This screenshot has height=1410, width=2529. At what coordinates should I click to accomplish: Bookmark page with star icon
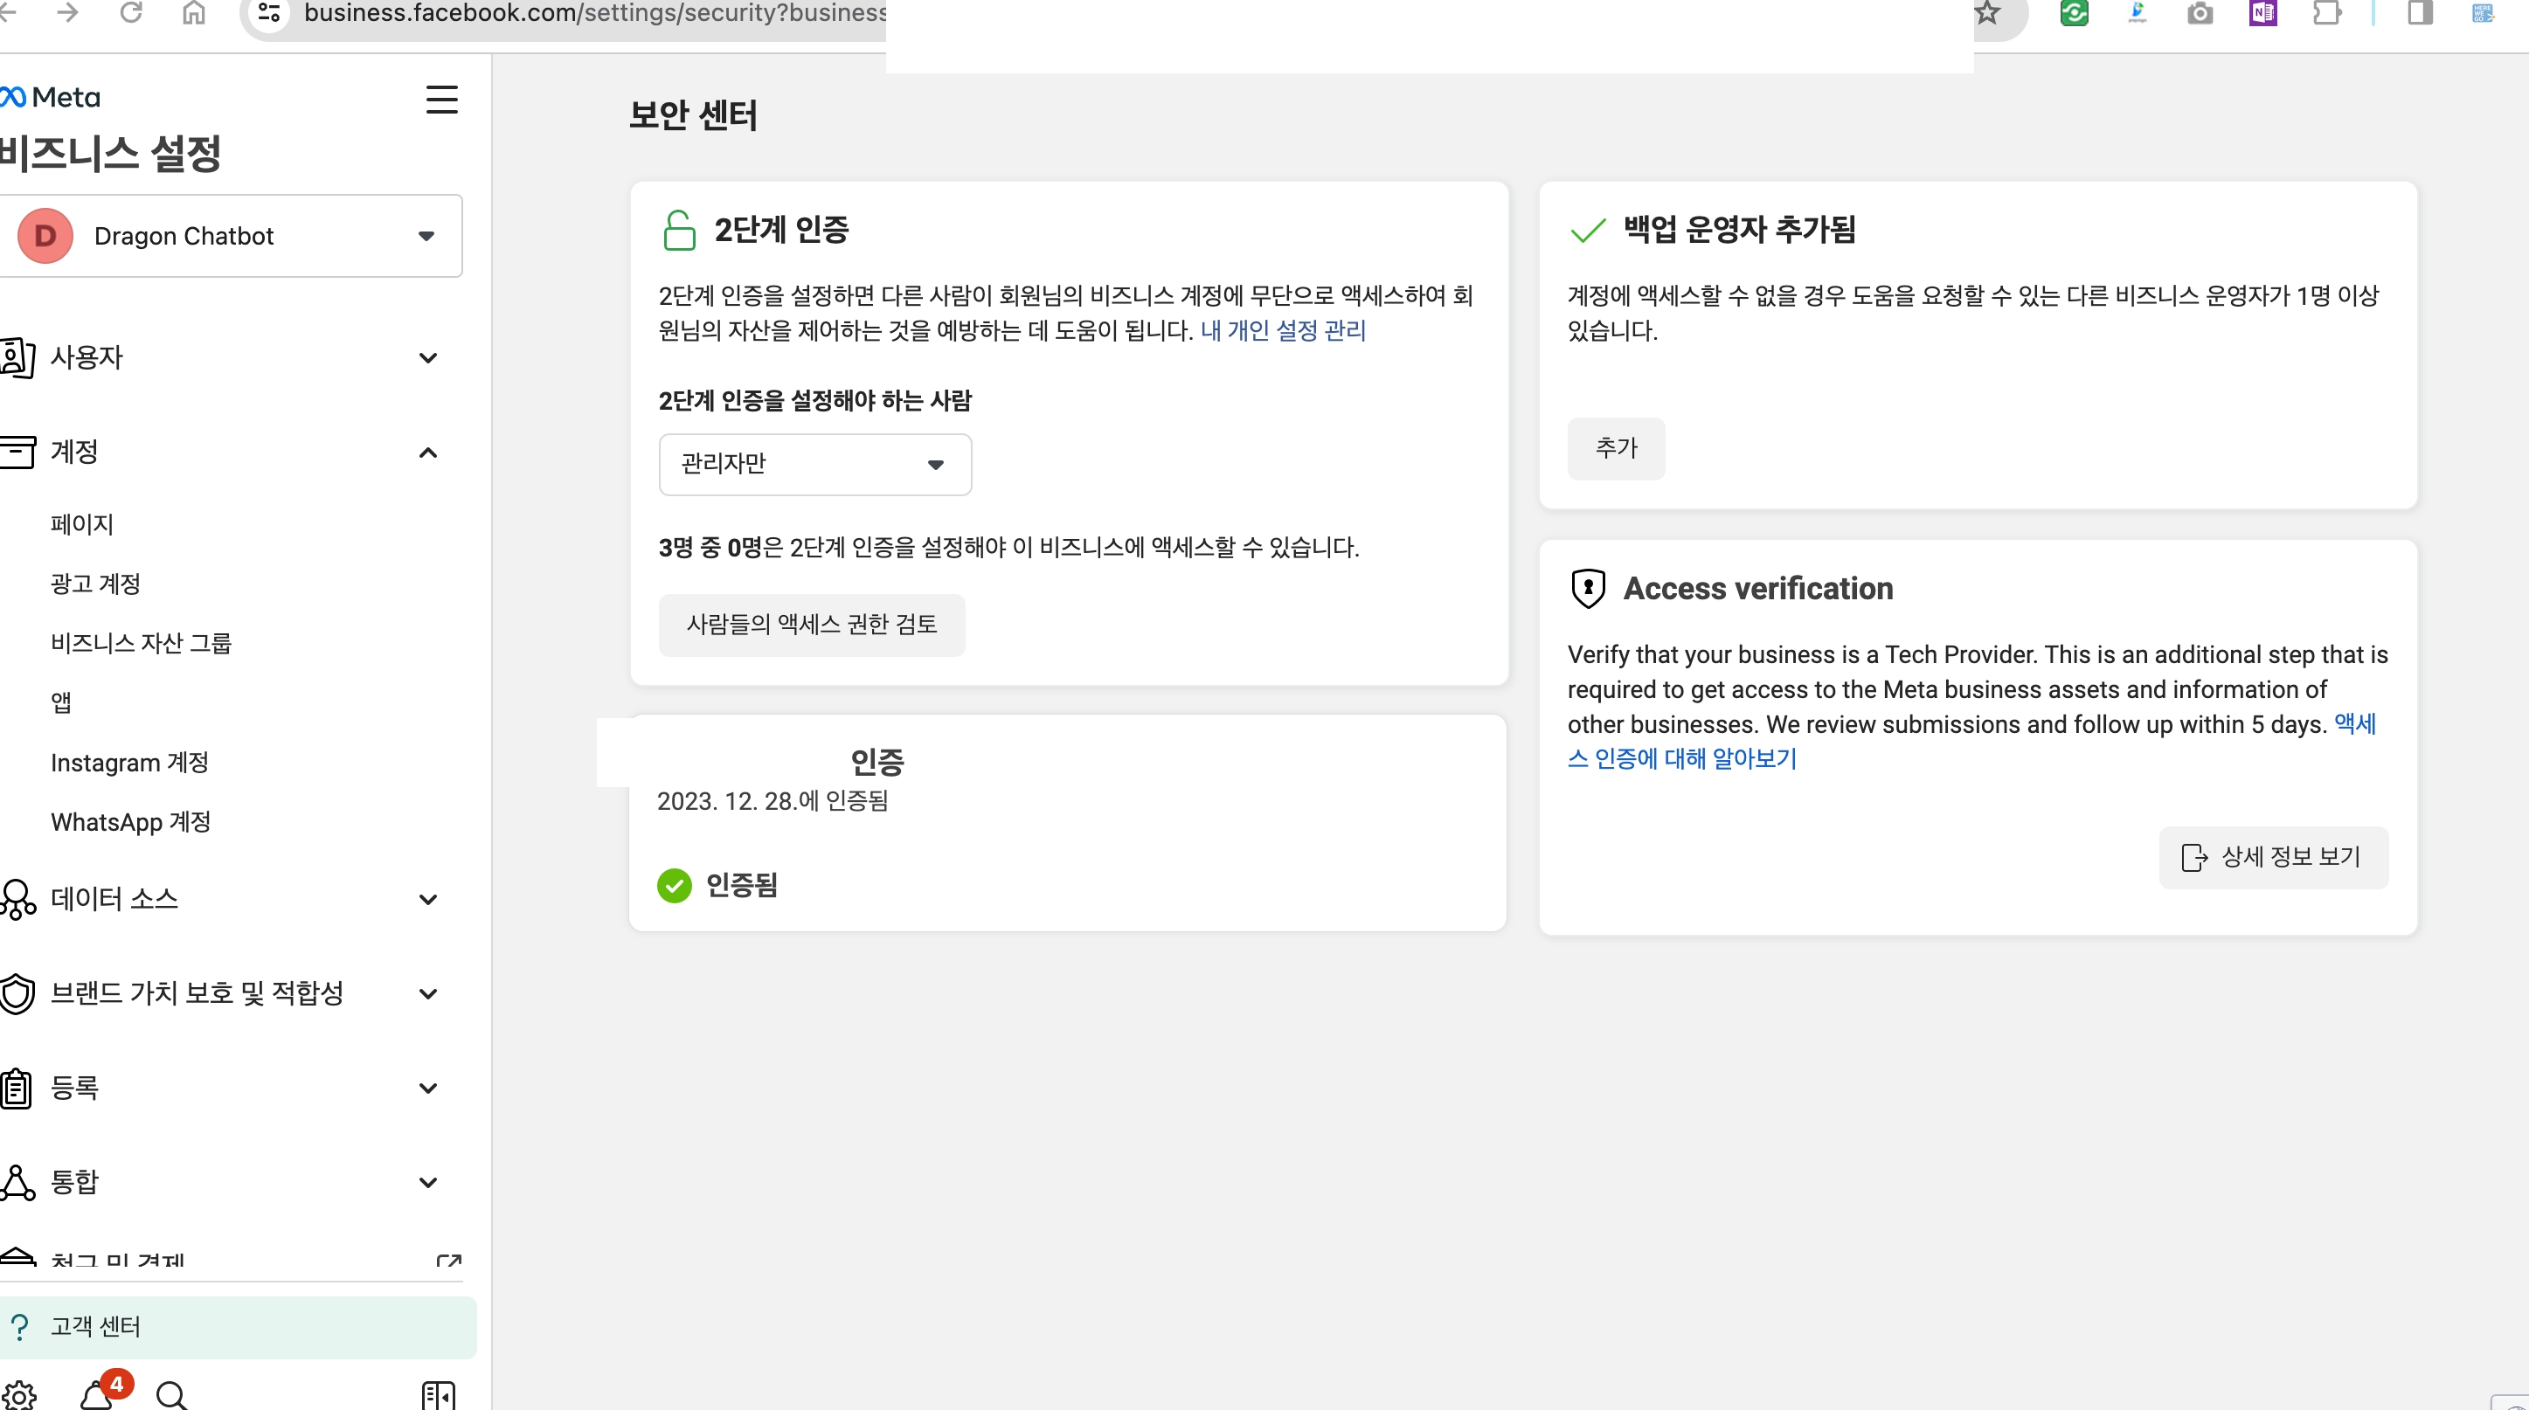coord(1986,13)
